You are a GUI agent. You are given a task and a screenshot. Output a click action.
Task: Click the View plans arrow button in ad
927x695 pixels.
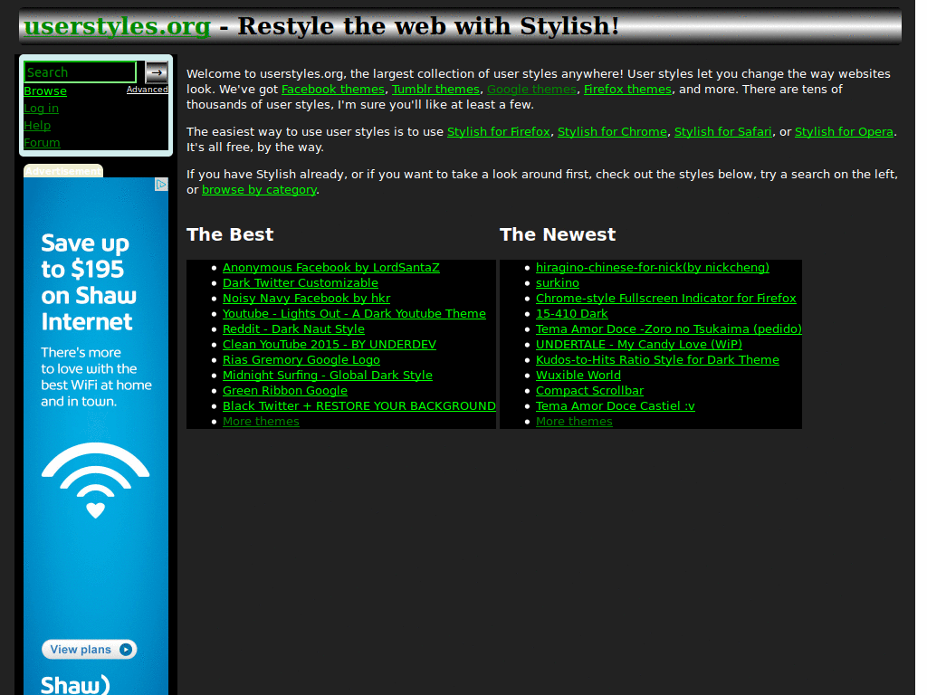pos(90,649)
